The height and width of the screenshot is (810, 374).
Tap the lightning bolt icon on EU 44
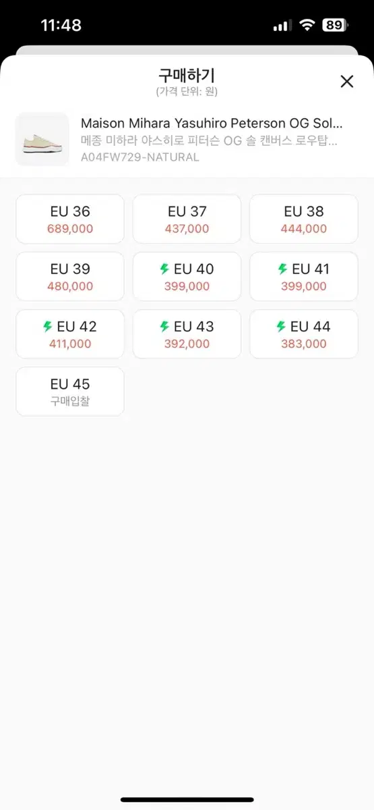pos(281,327)
